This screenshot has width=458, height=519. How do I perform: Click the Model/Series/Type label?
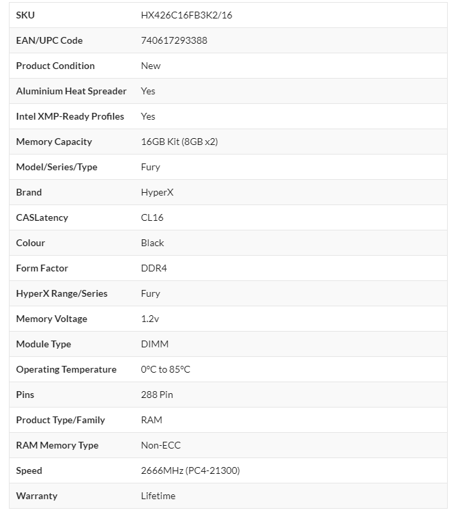point(57,167)
